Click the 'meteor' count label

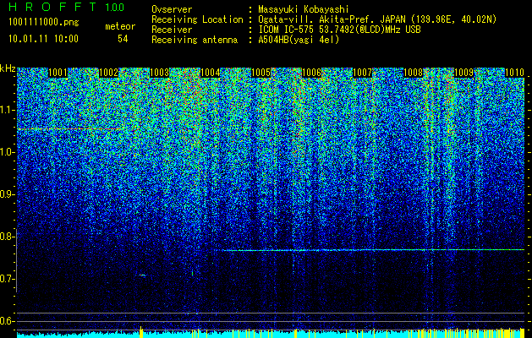click(120, 26)
